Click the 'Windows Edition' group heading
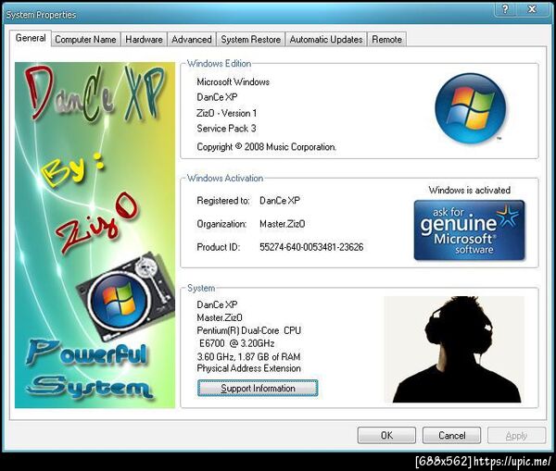The image size is (556, 471). click(x=219, y=64)
